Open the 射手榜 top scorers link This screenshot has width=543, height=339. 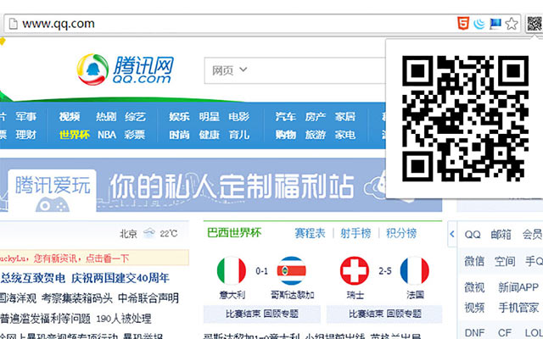355,233
